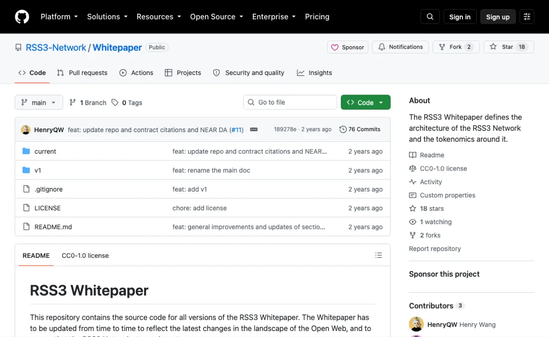Select the README tab
Viewport: 549px width, 337px height.
(x=36, y=256)
